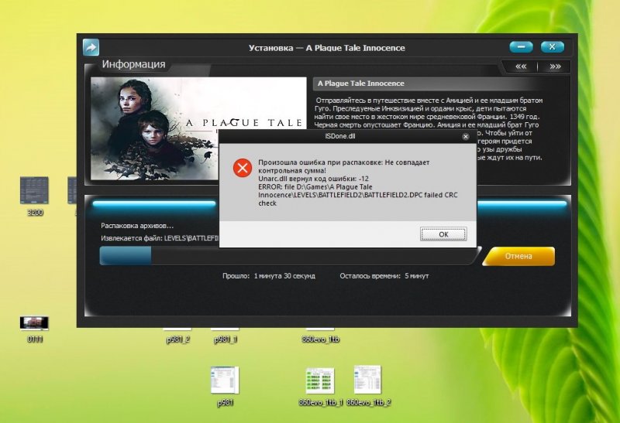
Task: Click the orange Отмена cancel button
Action: 518,256
